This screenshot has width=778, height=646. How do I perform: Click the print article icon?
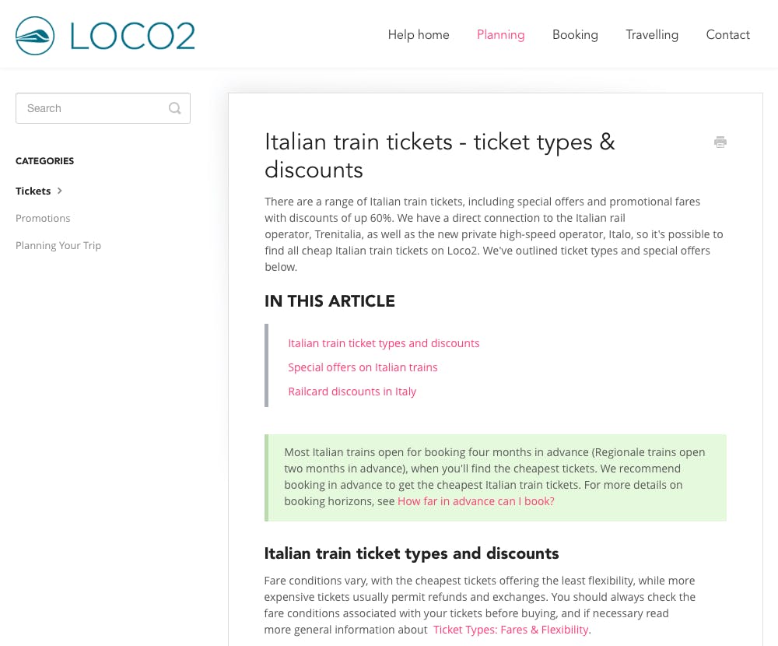tap(720, 142)
